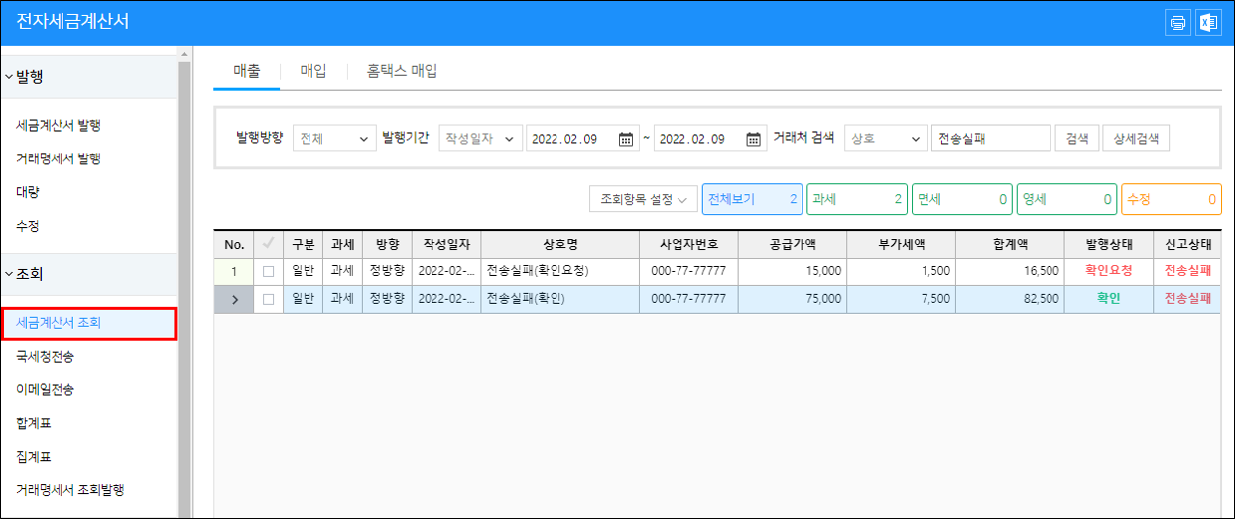
Task: Open the start date calendar picker
Action: (x=626, y=139)
